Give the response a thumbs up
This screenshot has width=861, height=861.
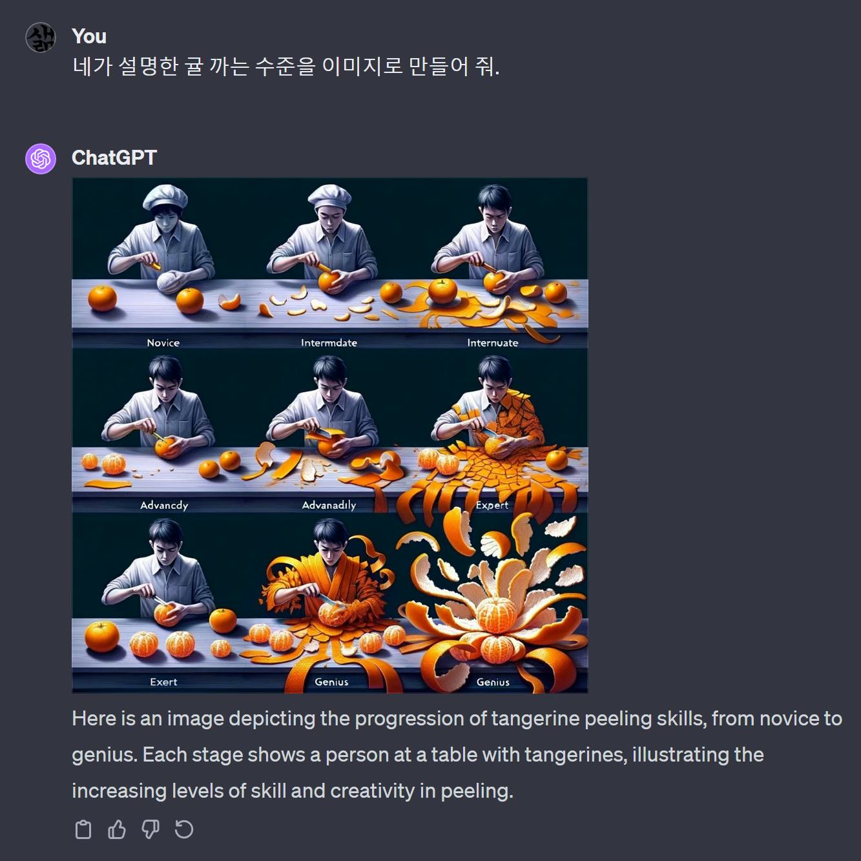(x=117, y=829)
